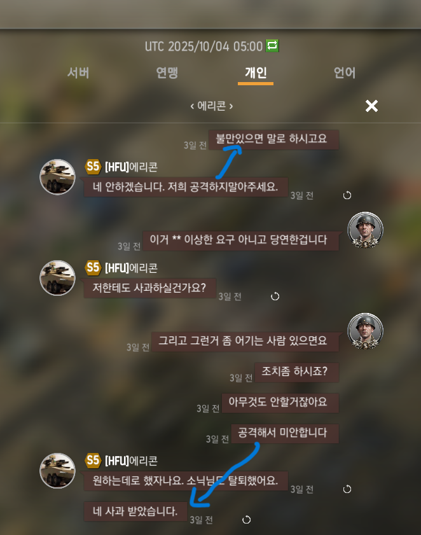Open the 연맹 chat tab
The width and height of the screenshot is (421, 535).
167,73
